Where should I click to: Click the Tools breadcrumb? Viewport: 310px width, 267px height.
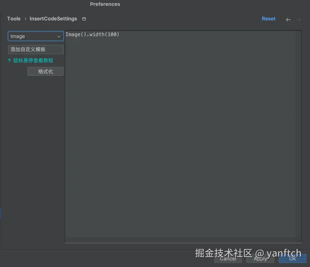(x=14, y=19)
